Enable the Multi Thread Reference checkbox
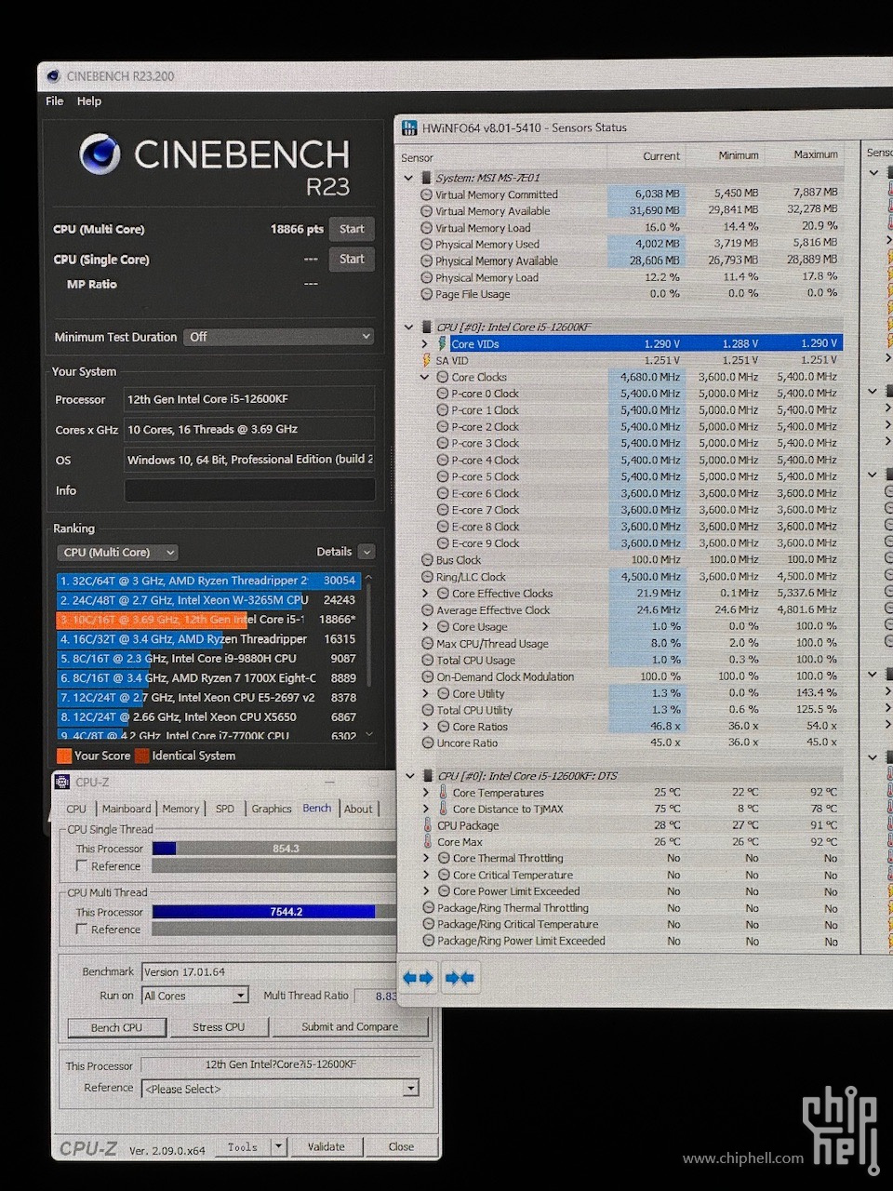The height and width of the screenshot is (1191, 893). 82,929
